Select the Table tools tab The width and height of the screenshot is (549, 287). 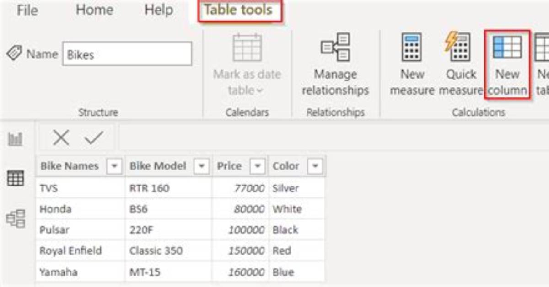[x=238, y=10]
